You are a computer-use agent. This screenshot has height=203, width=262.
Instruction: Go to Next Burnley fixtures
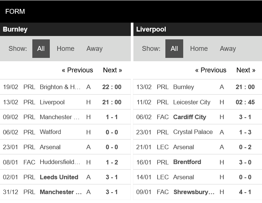(113, 70)
